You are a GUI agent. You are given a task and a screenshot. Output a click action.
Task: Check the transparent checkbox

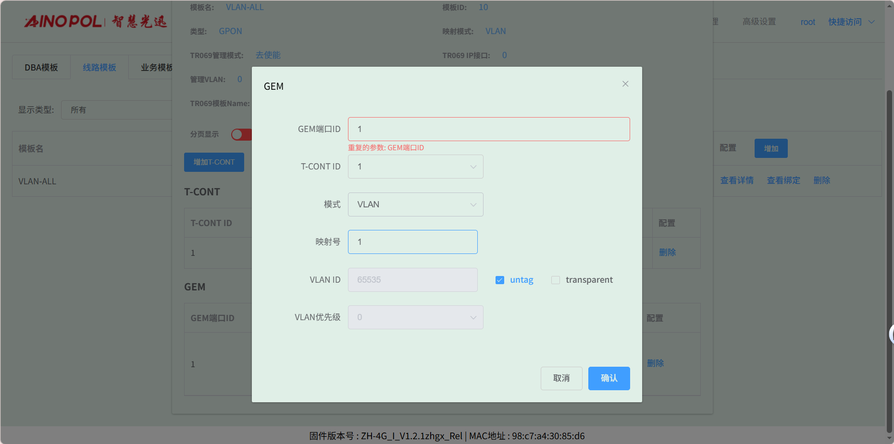(556, 280)
